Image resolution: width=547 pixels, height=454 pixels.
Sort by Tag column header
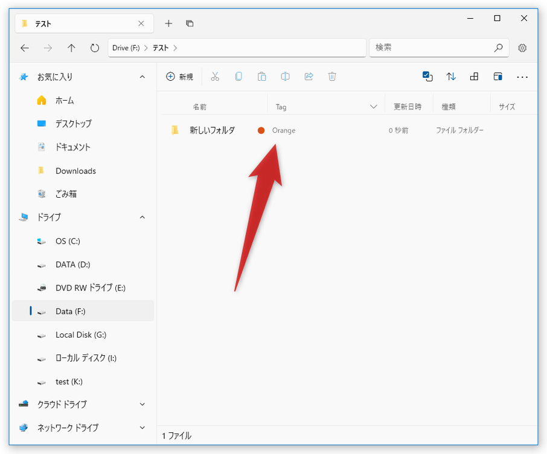[281, 107]
